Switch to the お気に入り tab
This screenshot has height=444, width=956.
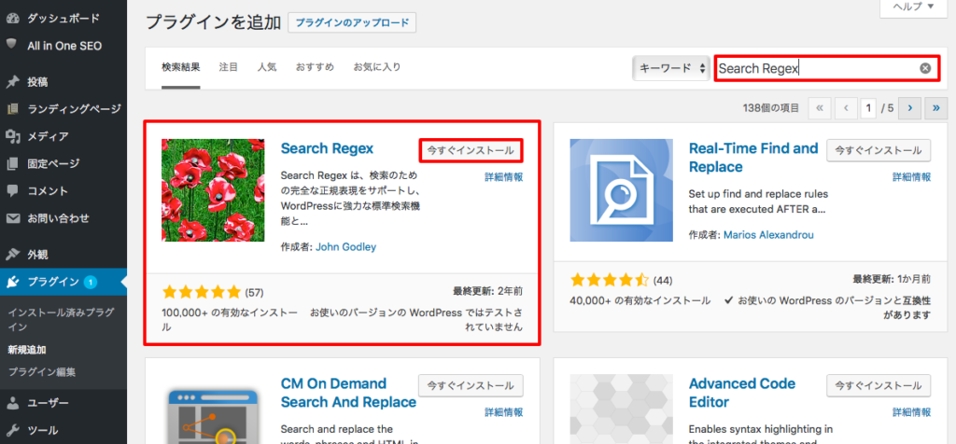[x=377, y=67]
